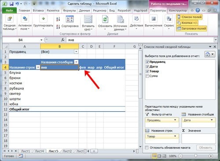This screenshot has height=161, width=220.
Task: Open the Названия столбцов filter dropdown
Action: (76, 62)
